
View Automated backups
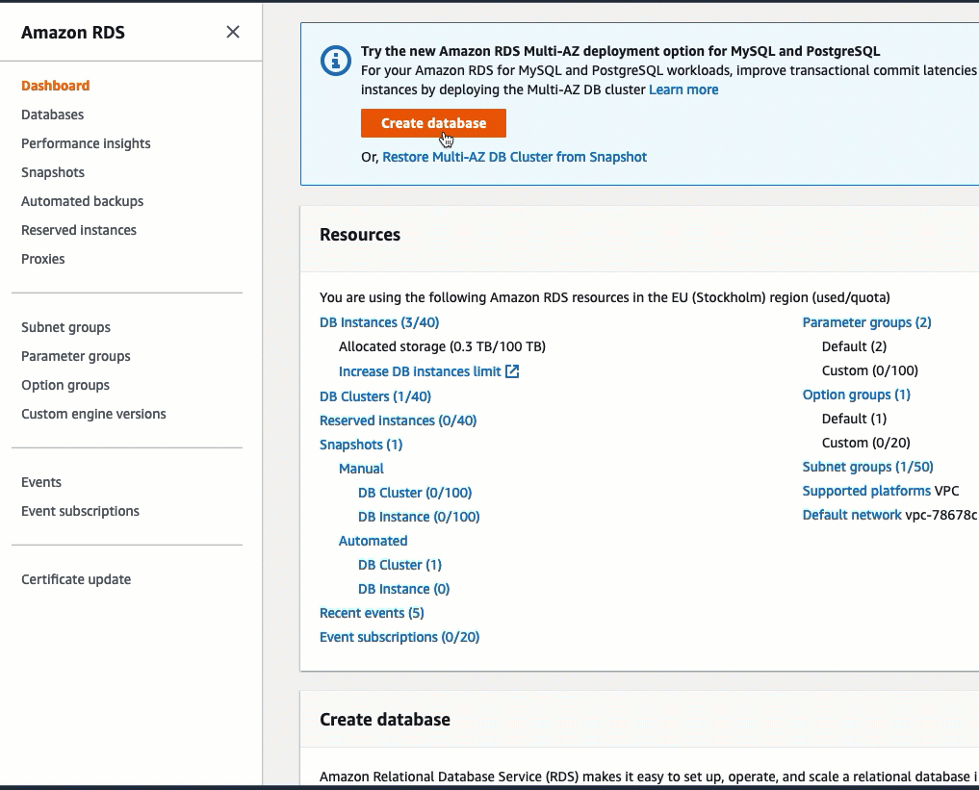click(82, 201)
